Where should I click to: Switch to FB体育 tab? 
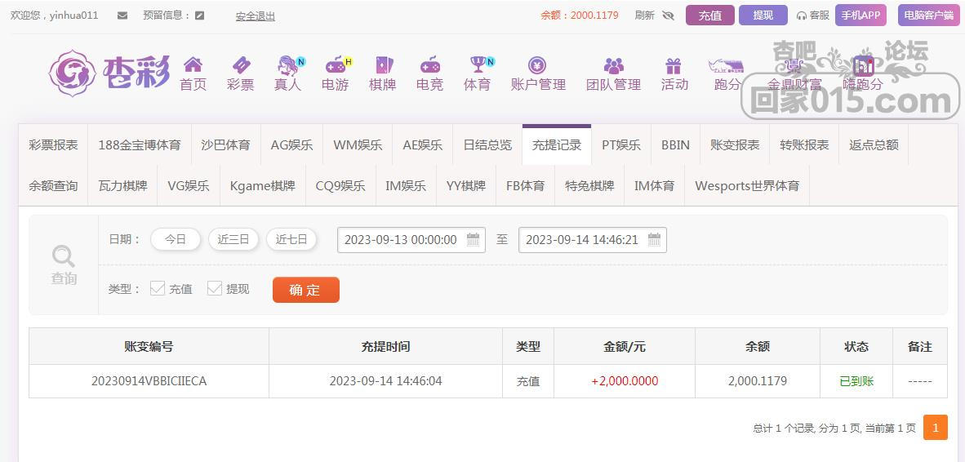click(x=526, y=185)
